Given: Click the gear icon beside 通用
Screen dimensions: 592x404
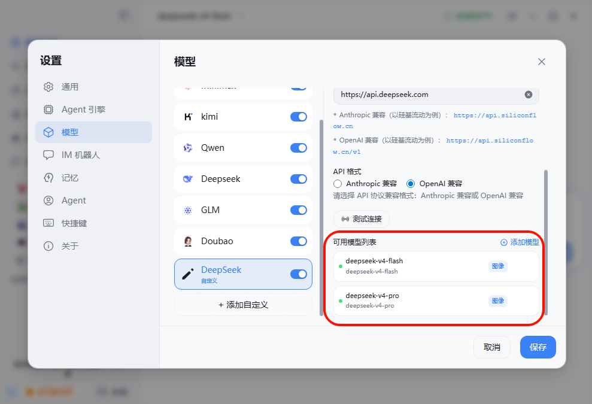Looking at the screenshot, I should [x=48, y=87].
